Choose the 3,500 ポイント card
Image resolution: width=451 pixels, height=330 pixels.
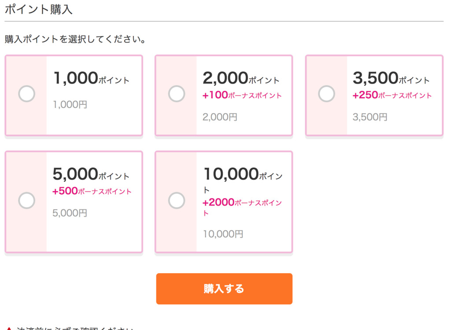(373, 94)
